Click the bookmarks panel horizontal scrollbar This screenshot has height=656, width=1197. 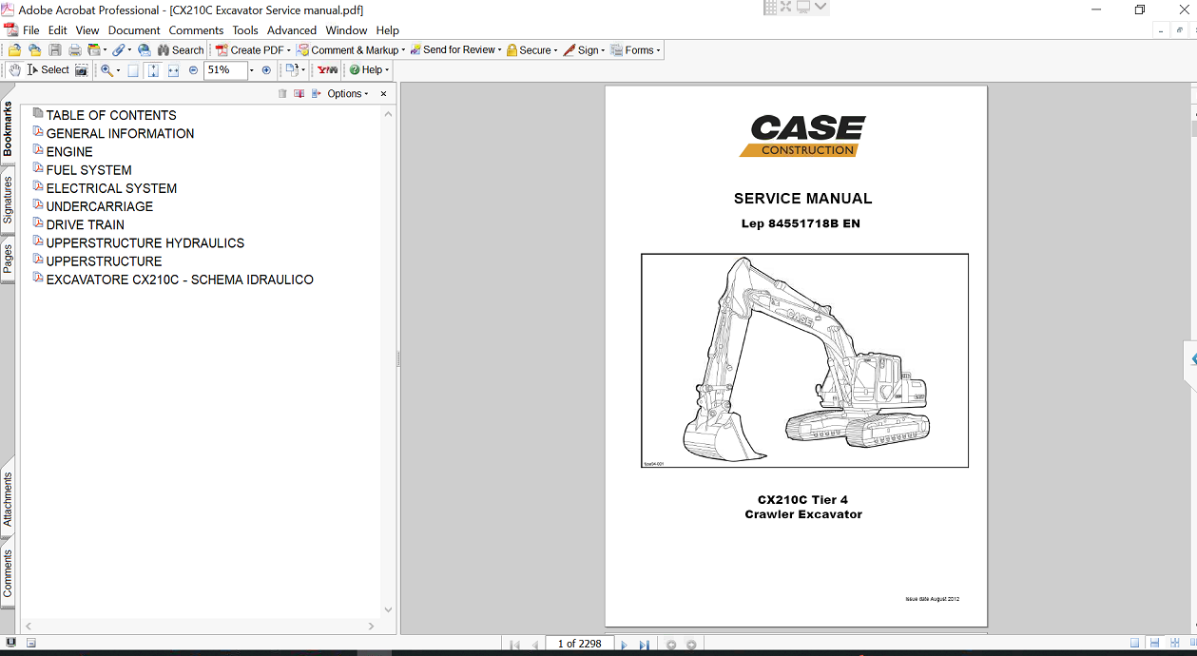(200, 627)
